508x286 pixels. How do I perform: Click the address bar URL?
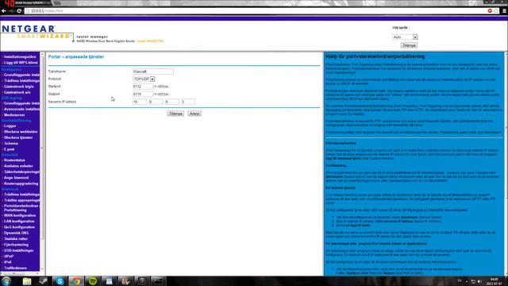[47, 10]
